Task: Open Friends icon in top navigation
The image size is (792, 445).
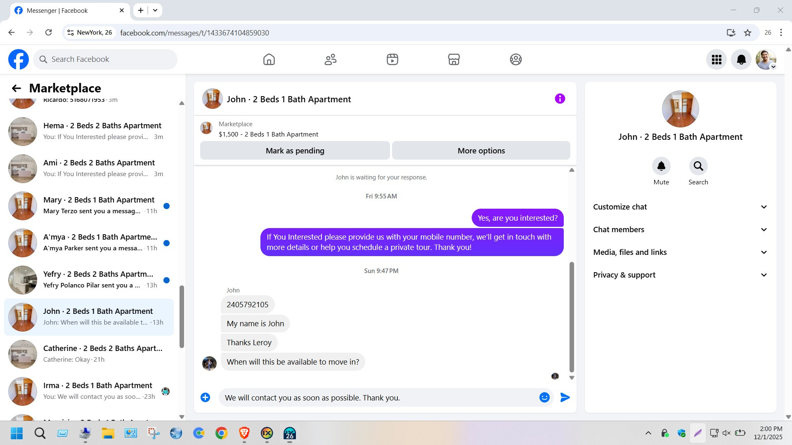Action: 331,59
